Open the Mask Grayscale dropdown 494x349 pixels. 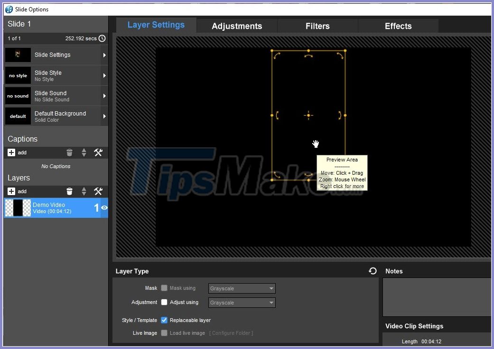coord(242,288)
